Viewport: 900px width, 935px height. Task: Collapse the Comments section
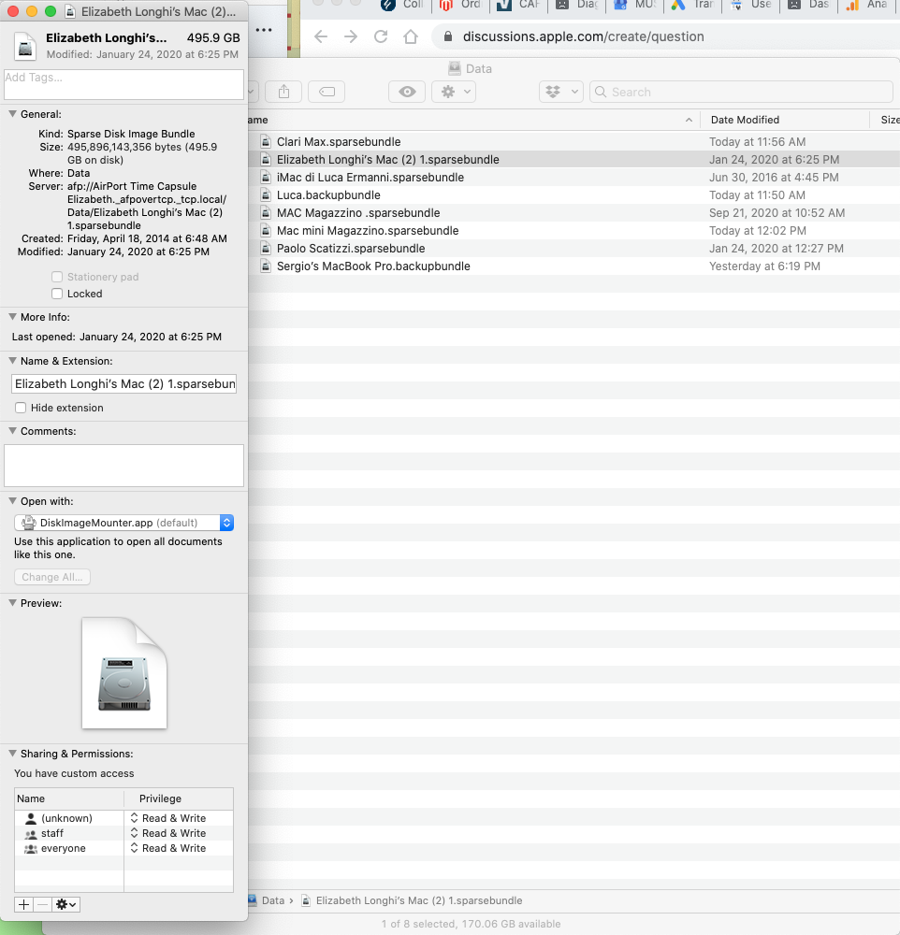coord(12,431)
